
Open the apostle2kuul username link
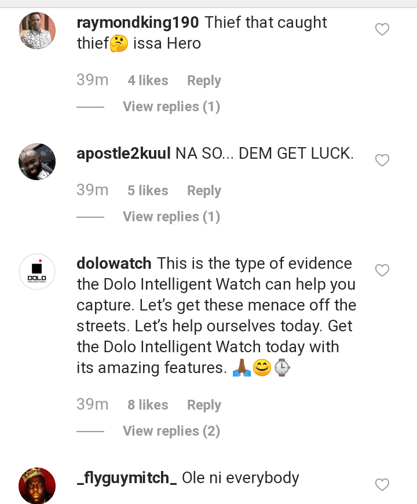123,154
